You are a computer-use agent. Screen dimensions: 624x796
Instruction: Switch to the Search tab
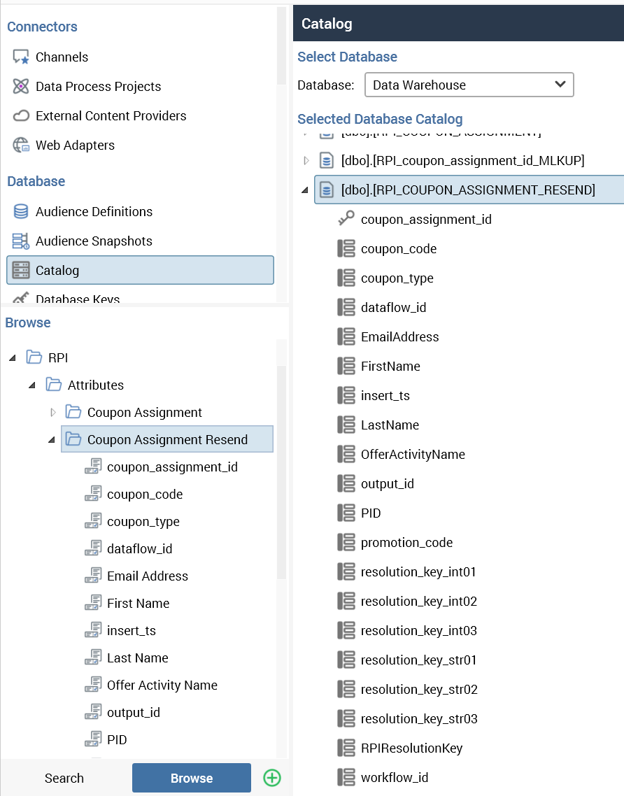64,778
